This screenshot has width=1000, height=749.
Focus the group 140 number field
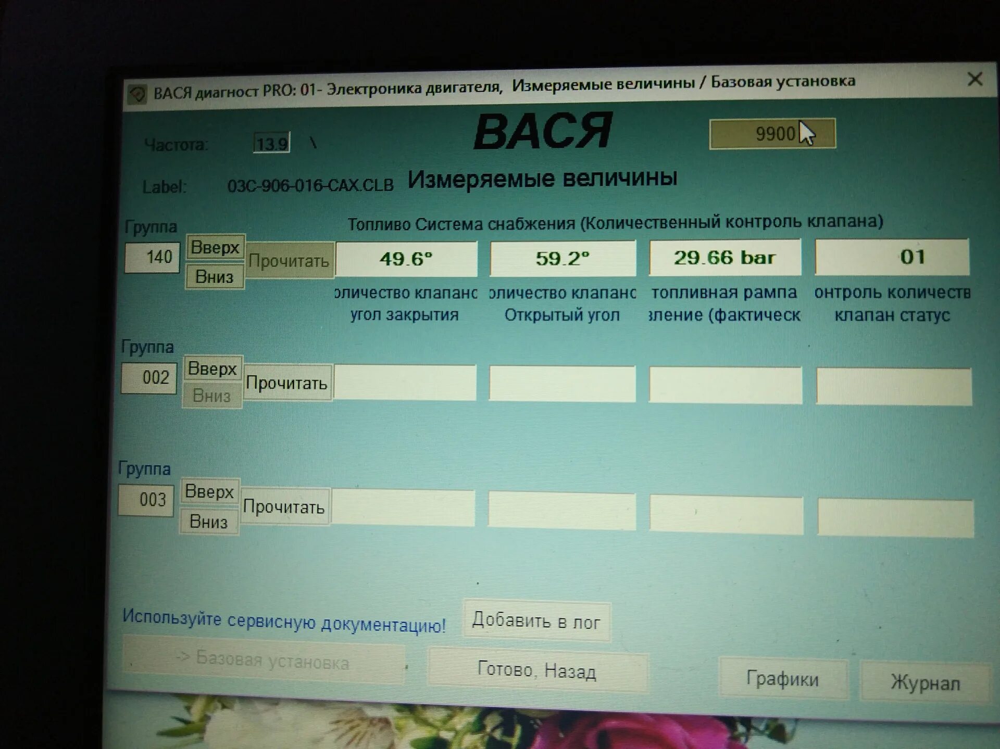[152, 257]
